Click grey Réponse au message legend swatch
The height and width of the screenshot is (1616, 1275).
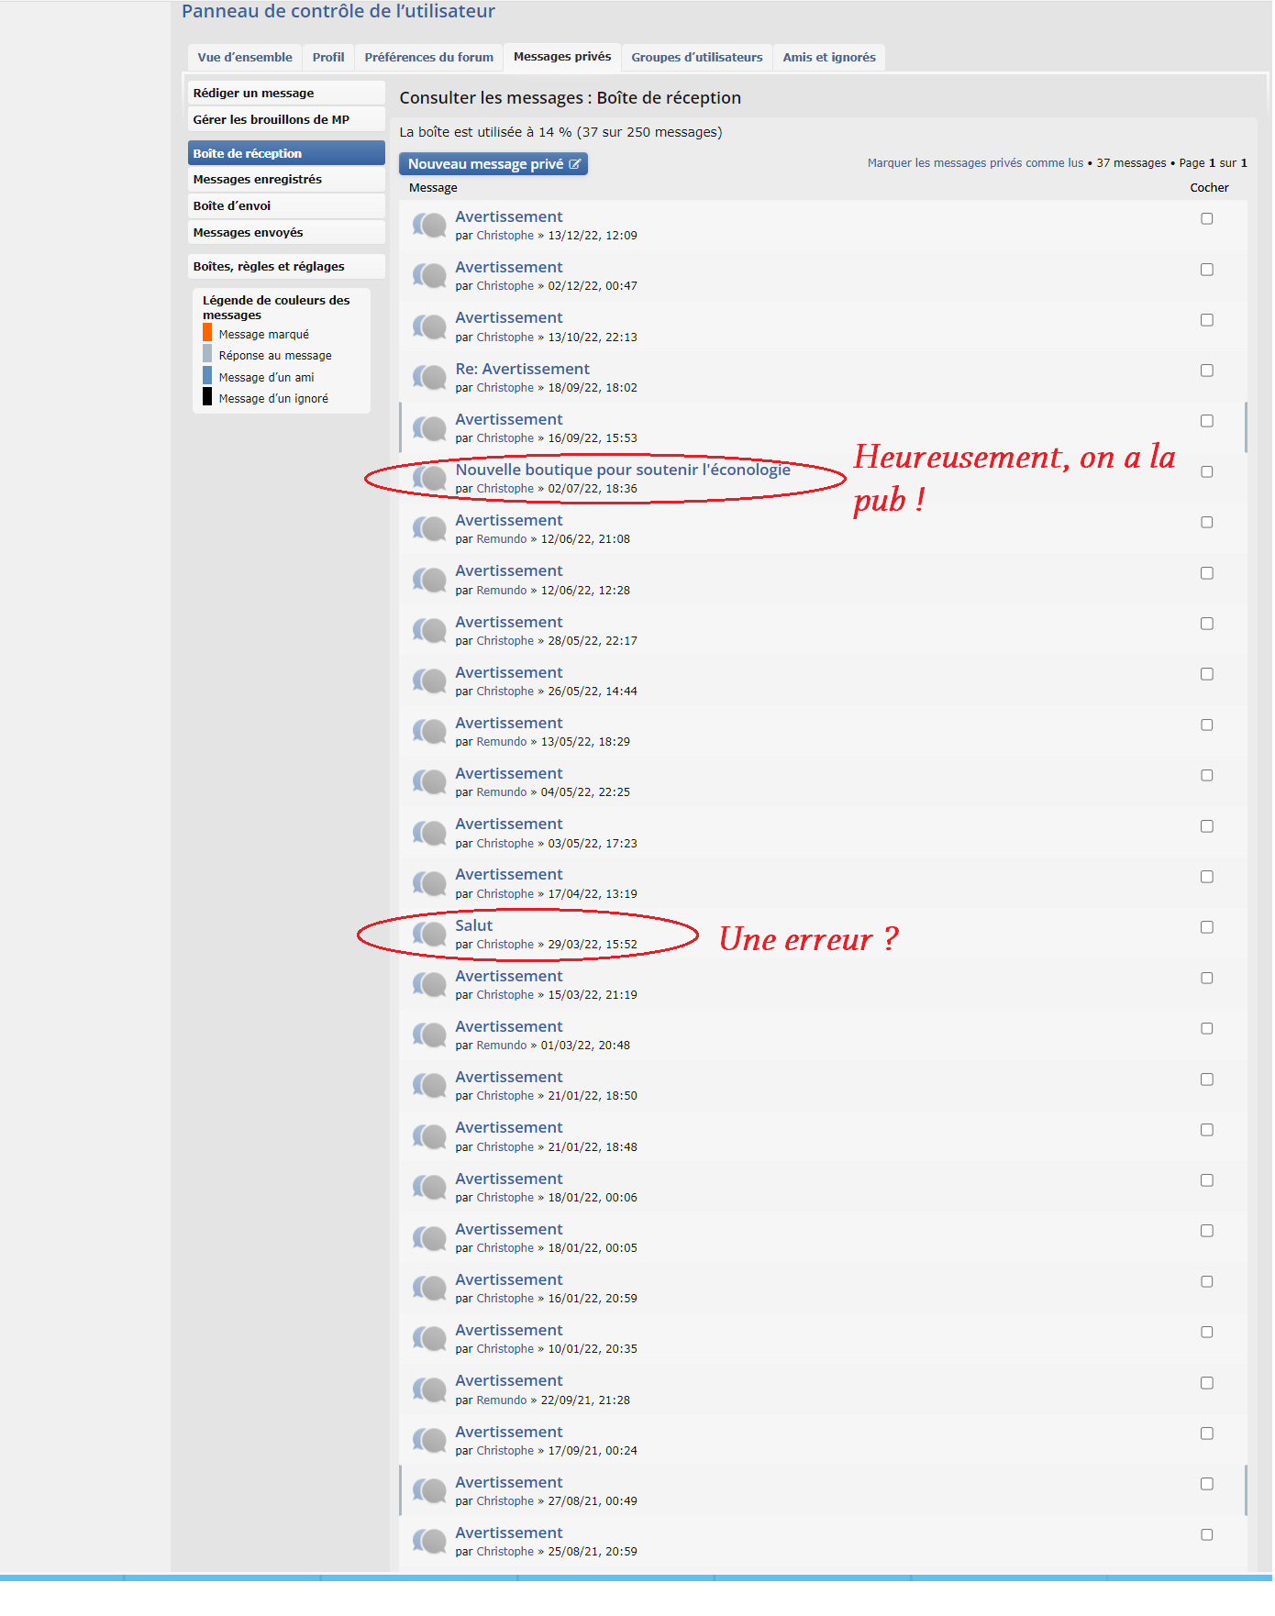point(207,354)
